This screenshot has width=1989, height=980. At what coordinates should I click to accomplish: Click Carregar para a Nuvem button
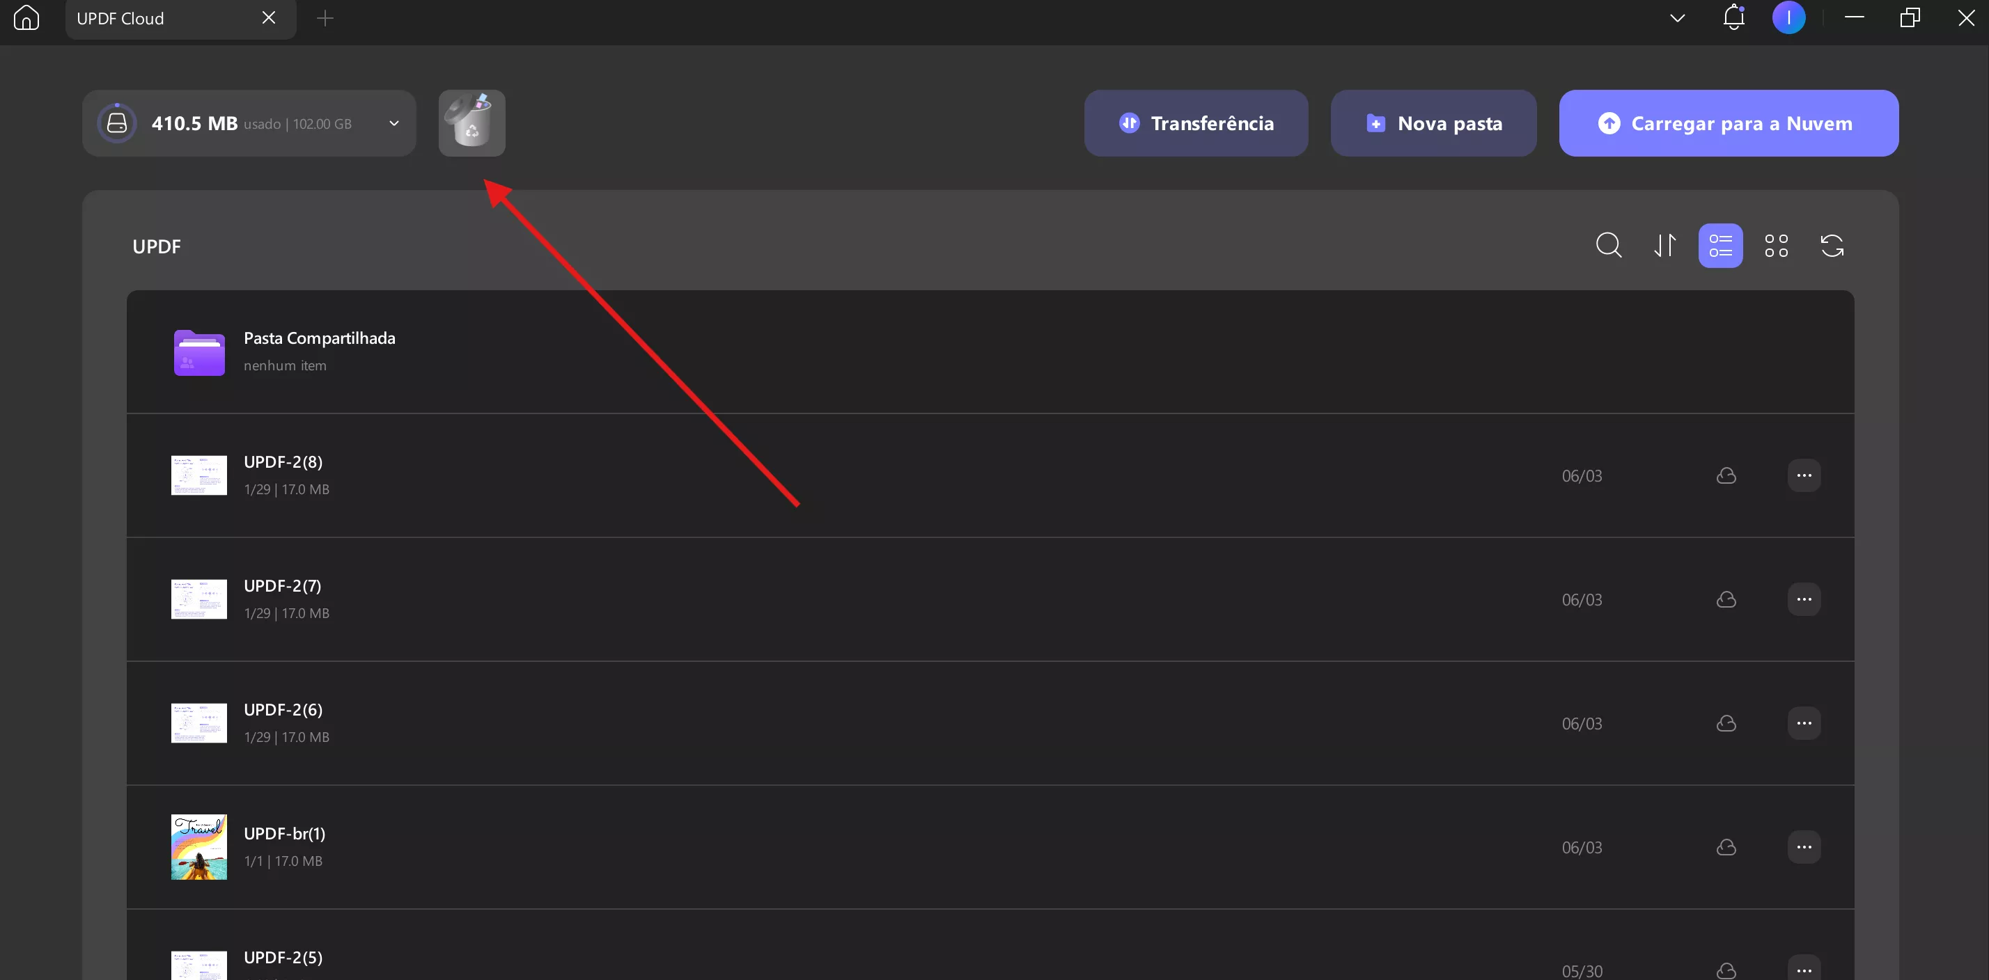click(1728, 123)
